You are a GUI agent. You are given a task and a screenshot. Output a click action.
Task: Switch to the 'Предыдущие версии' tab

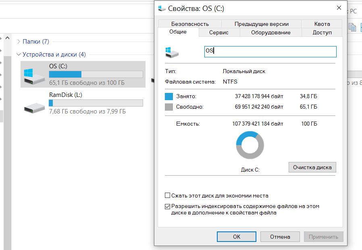261,24
